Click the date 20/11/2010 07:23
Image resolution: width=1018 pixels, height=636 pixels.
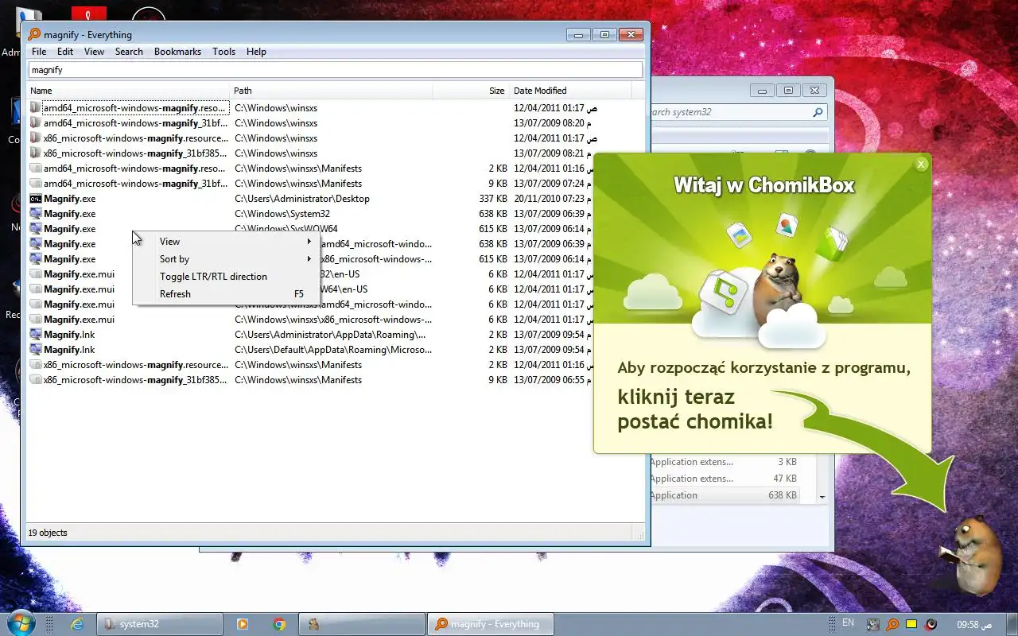554,199
